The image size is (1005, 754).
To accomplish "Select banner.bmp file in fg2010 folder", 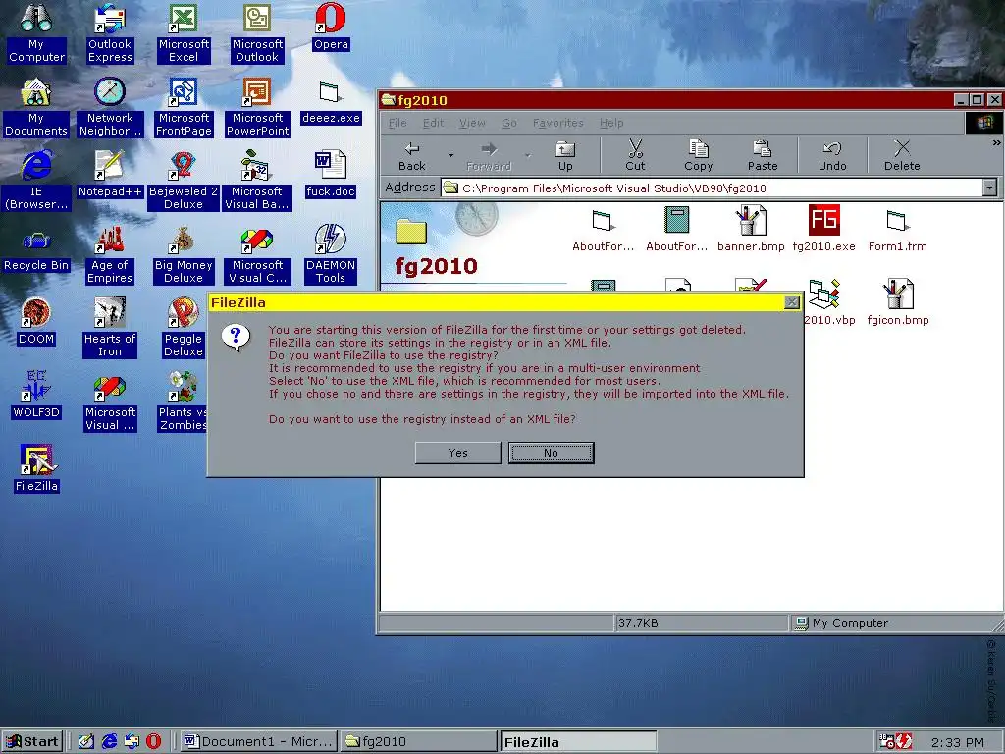I will click(751, 229).
